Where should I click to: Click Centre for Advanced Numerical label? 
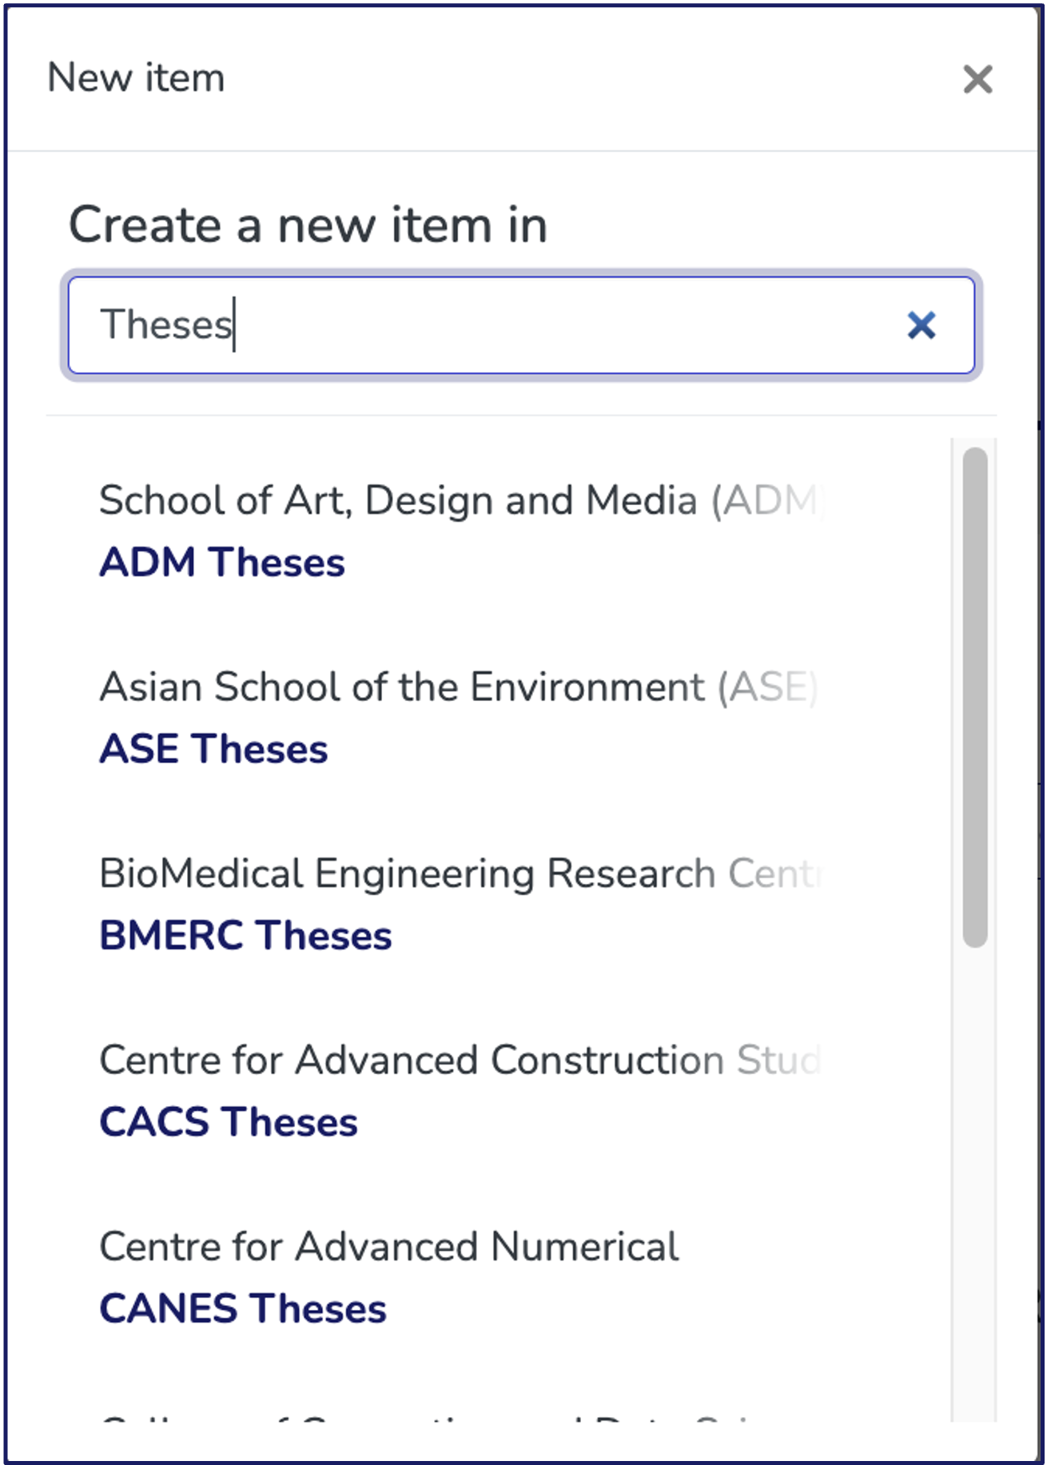pos(388,1247)
